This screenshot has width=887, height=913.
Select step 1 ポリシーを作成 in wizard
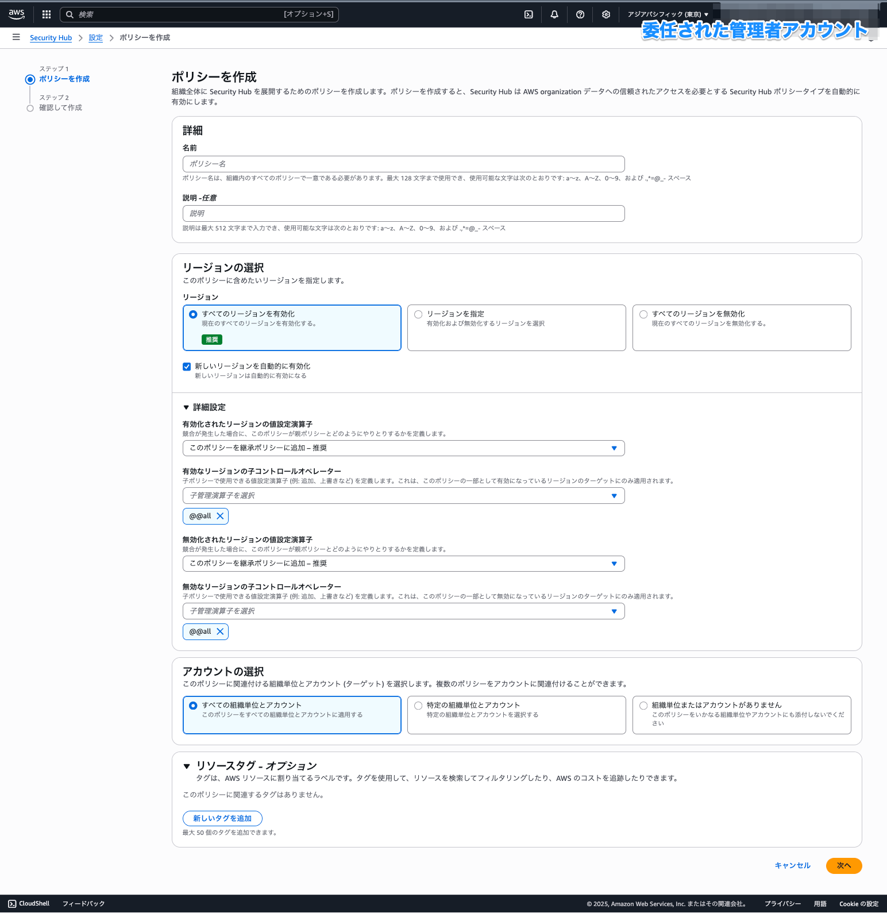[x=64, y=79]
